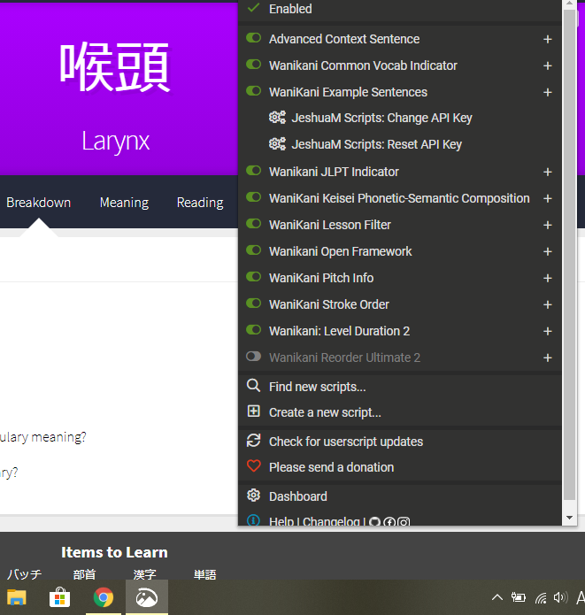
Task: Expand WaniKani Stroke Order plus
Action: [548, 304]
